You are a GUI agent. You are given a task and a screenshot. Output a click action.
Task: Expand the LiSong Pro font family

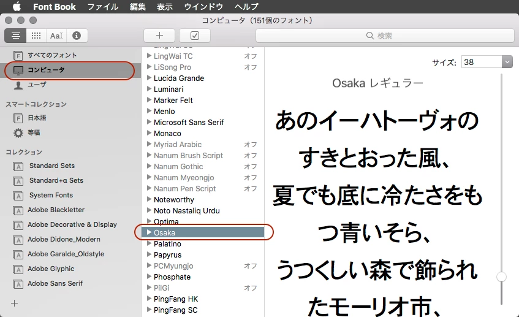click(x=149, y=67)
